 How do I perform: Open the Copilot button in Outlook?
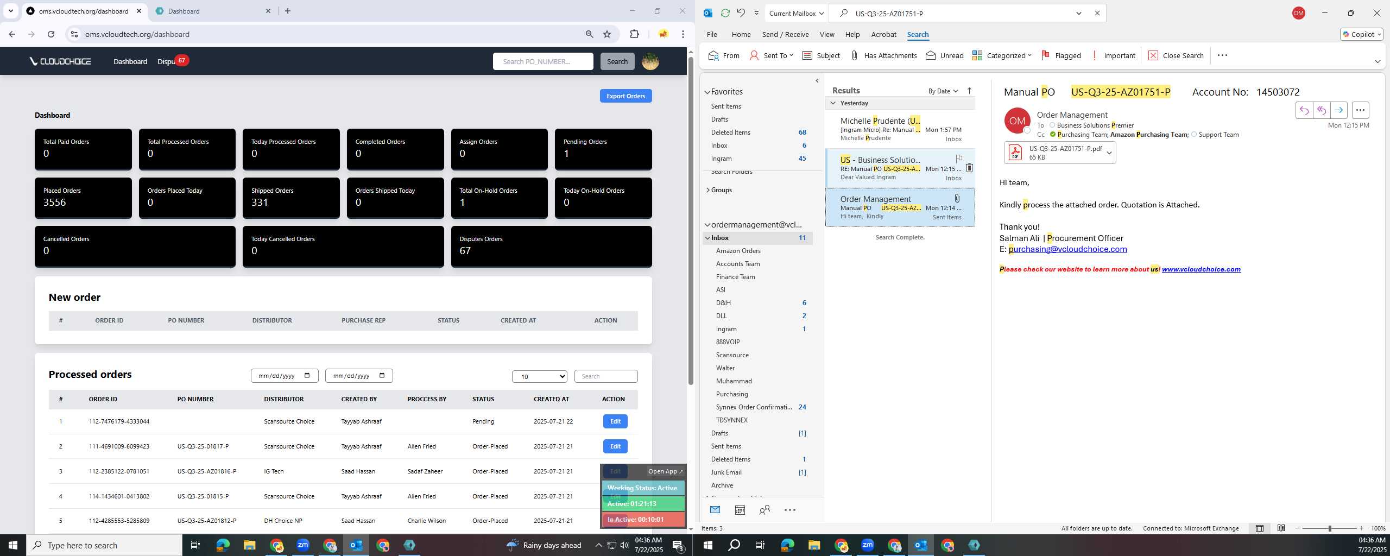pos(1361,34)
